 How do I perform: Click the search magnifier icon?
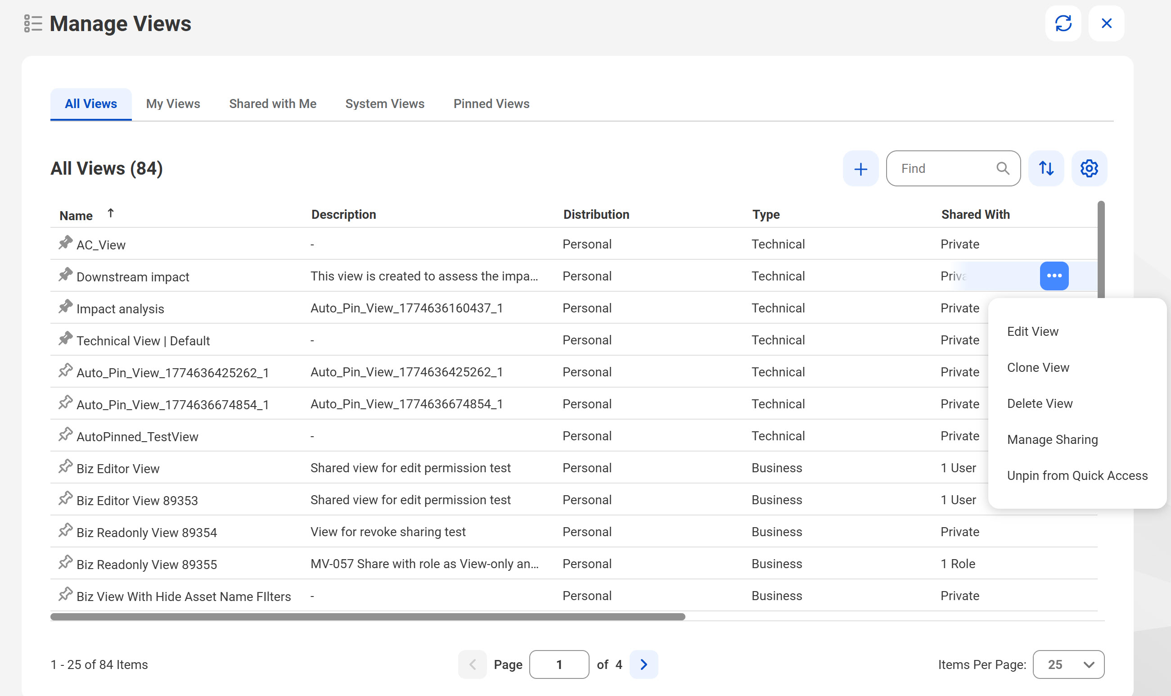[1003, 168]
